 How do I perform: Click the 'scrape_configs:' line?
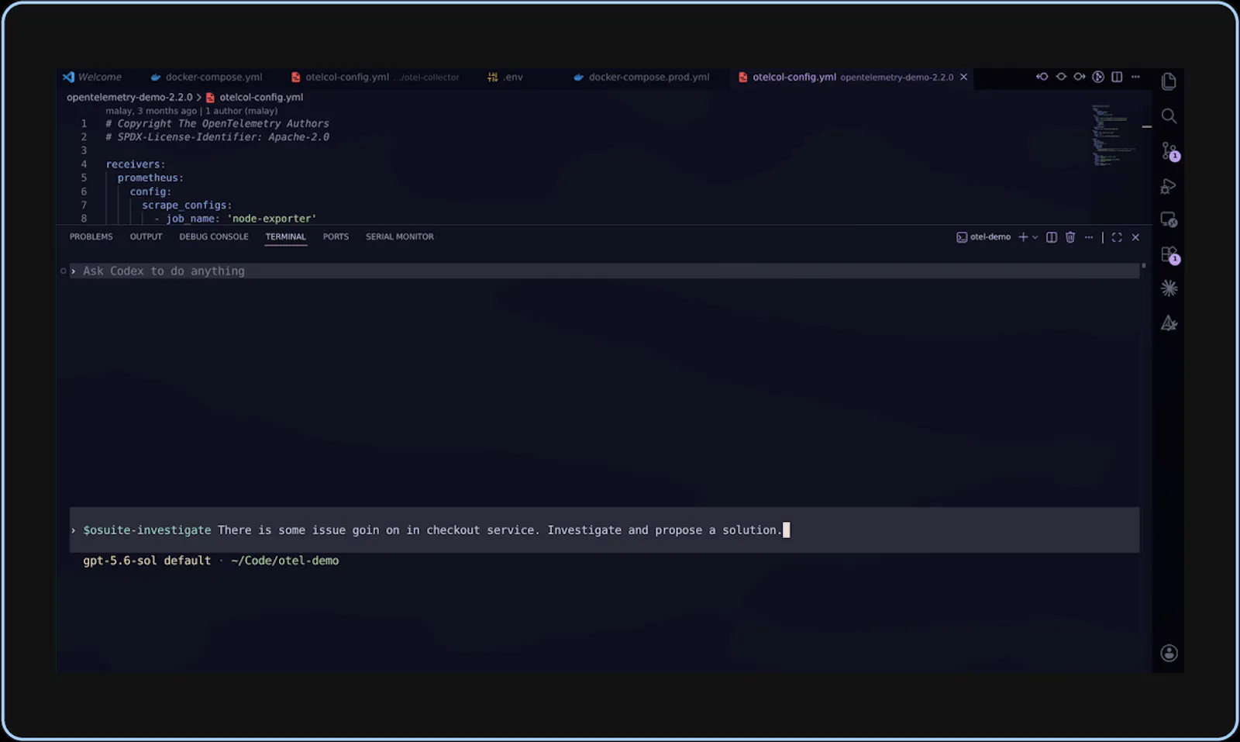click(187, 205)
